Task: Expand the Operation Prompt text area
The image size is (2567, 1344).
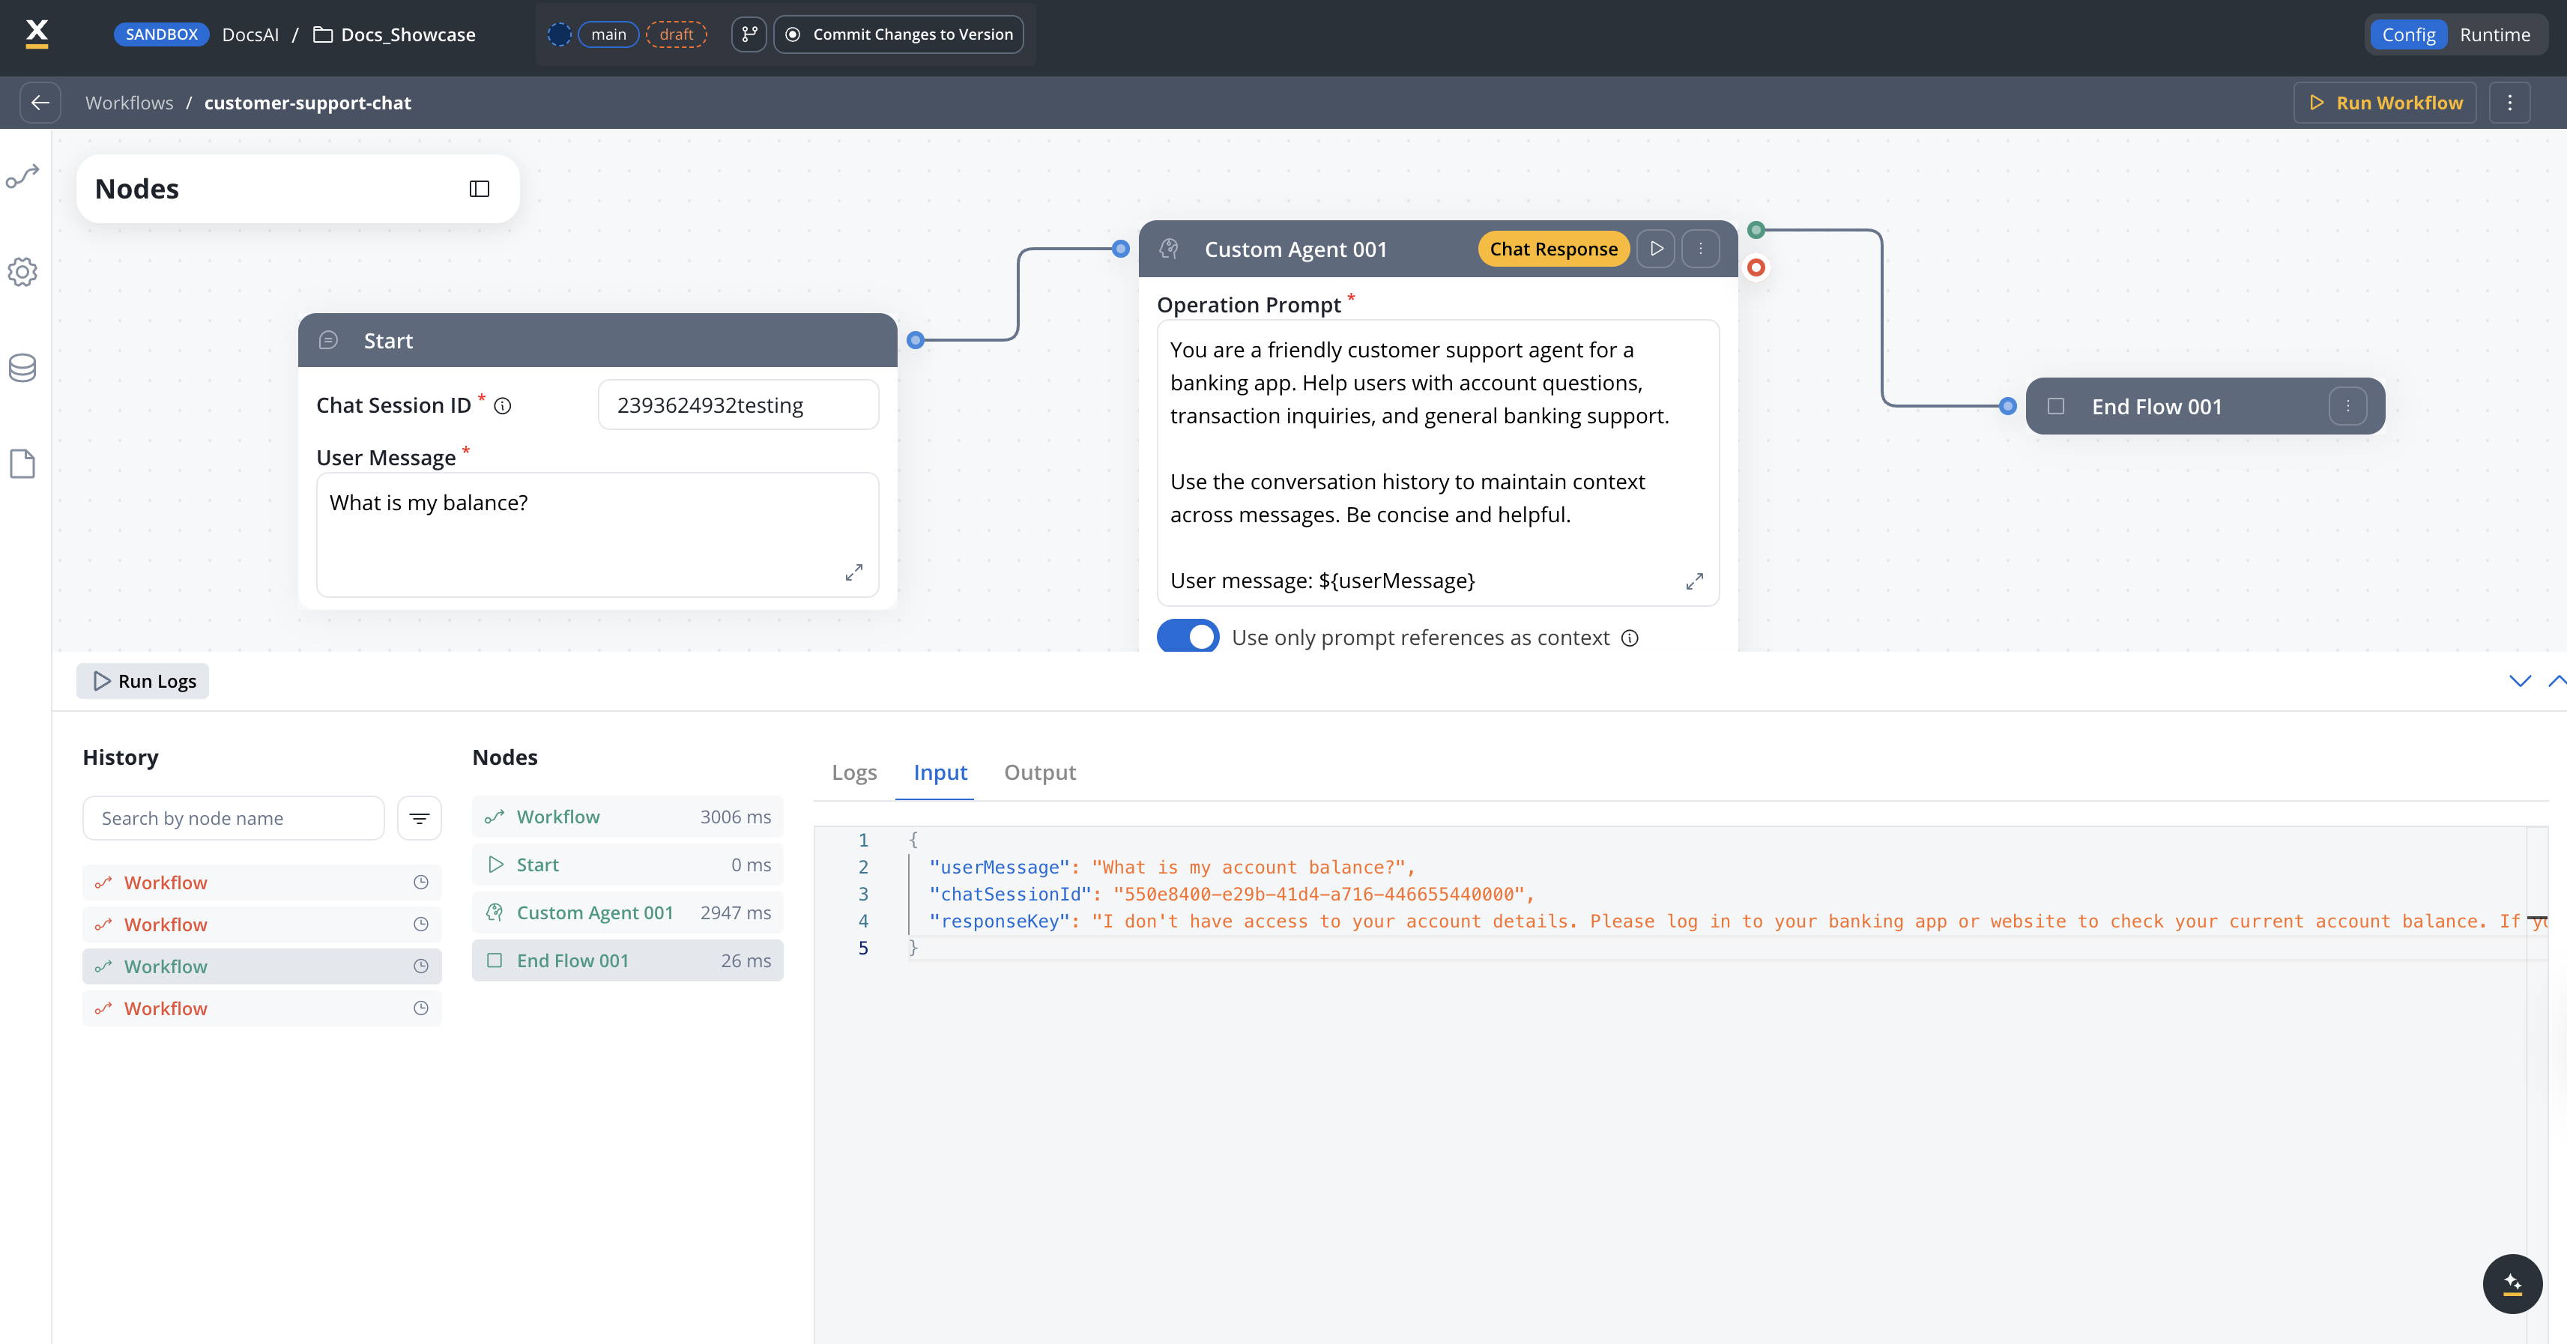Action: [1694, 581]
